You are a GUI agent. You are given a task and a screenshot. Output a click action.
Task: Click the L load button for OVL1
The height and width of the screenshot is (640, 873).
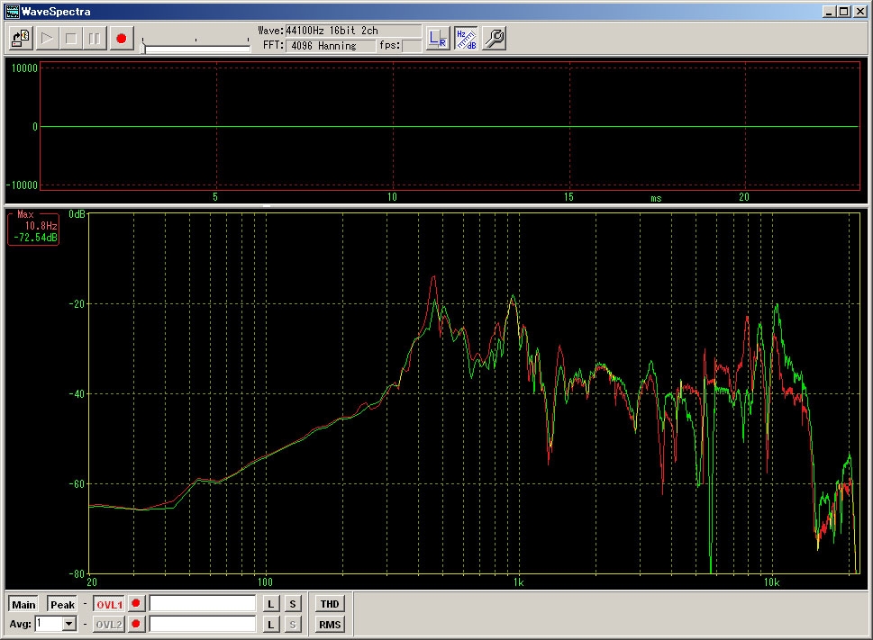tap(270, 604)
